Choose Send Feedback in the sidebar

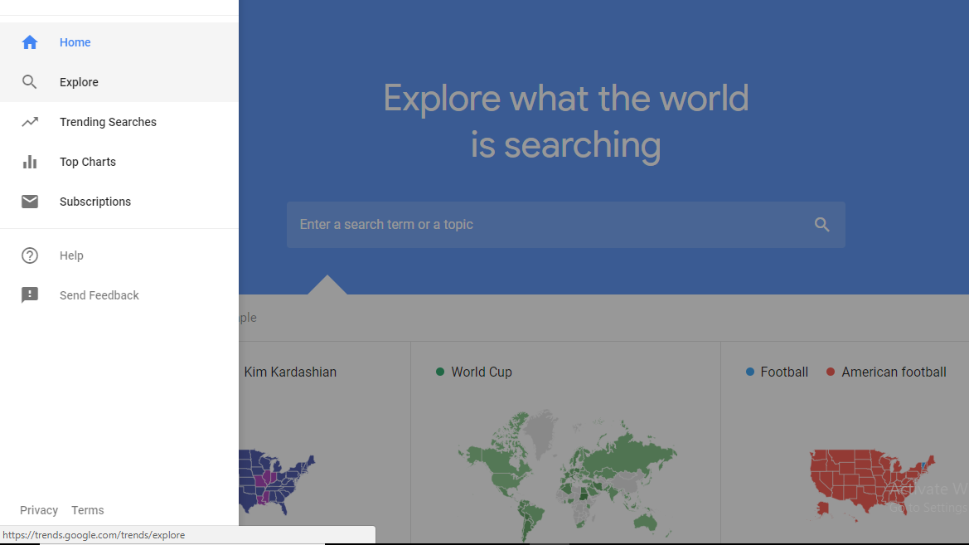[119, 295]
